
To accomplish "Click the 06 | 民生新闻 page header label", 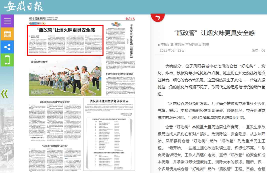I will point(37,18).
